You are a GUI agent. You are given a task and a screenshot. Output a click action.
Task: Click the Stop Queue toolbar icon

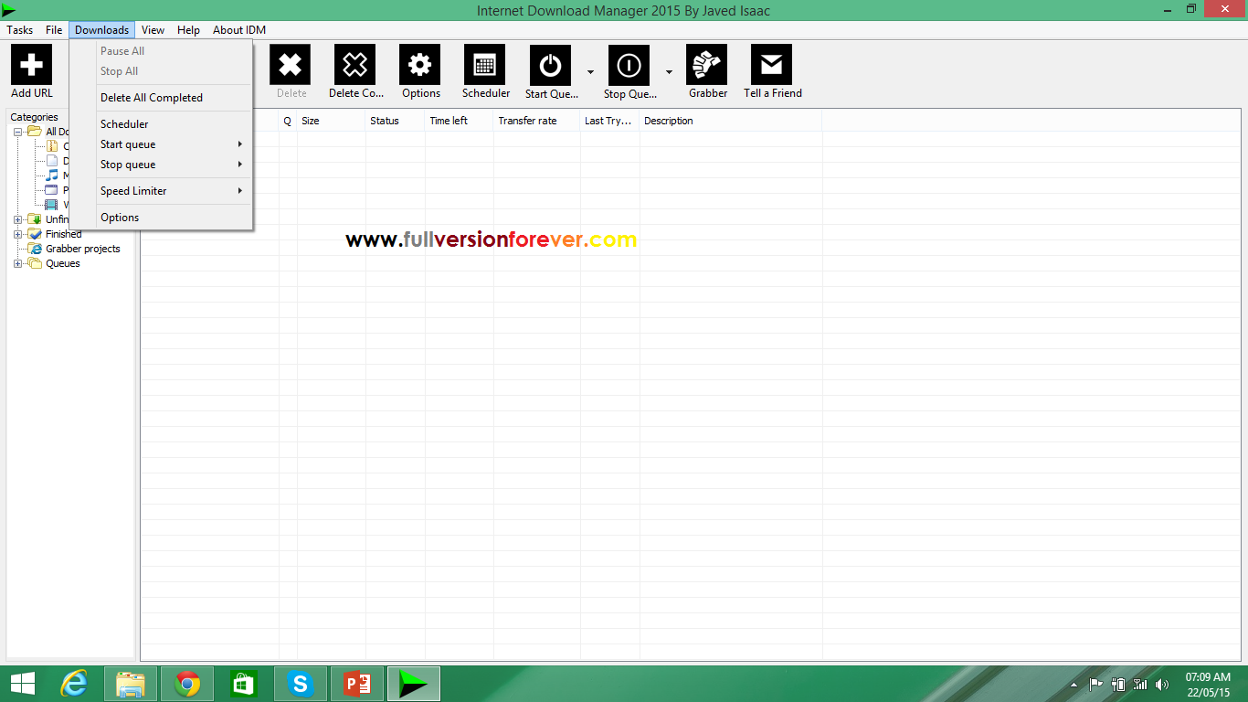629,65
